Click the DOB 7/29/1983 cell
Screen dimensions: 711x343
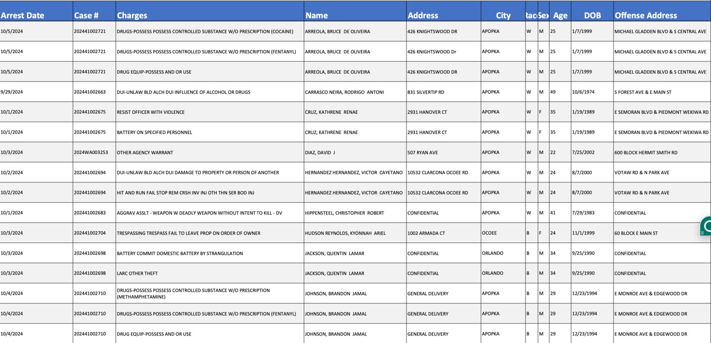pyautogui.click(x=592, y=213)
